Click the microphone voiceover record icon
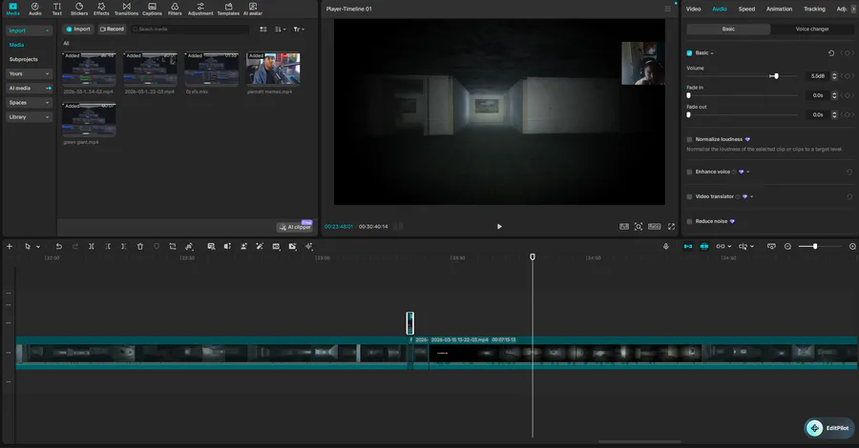The image size is (859, 448). [x=666, y=246]
